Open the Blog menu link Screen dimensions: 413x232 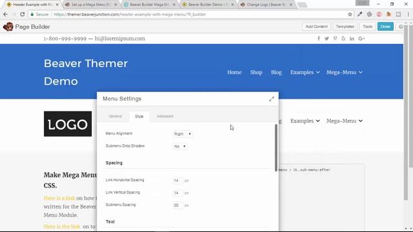click(276, 72)
